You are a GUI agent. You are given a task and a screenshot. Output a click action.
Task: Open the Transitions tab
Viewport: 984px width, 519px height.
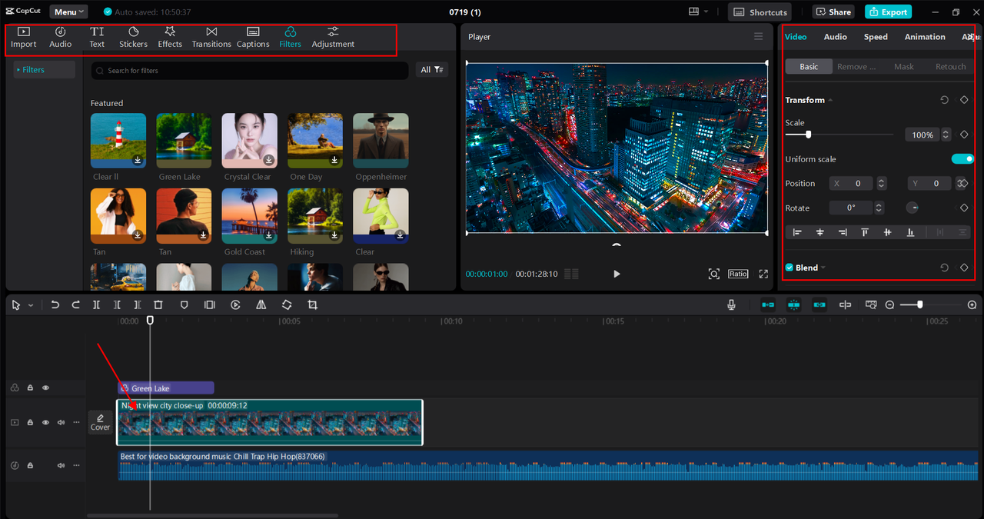211,37
